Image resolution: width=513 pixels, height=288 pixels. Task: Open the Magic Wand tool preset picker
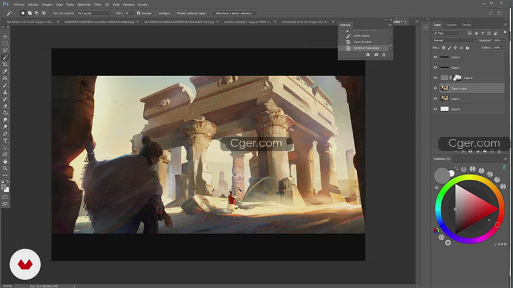[x=10, y=13]
